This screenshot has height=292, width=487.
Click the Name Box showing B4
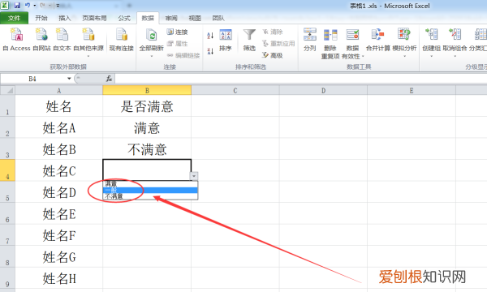32,79
